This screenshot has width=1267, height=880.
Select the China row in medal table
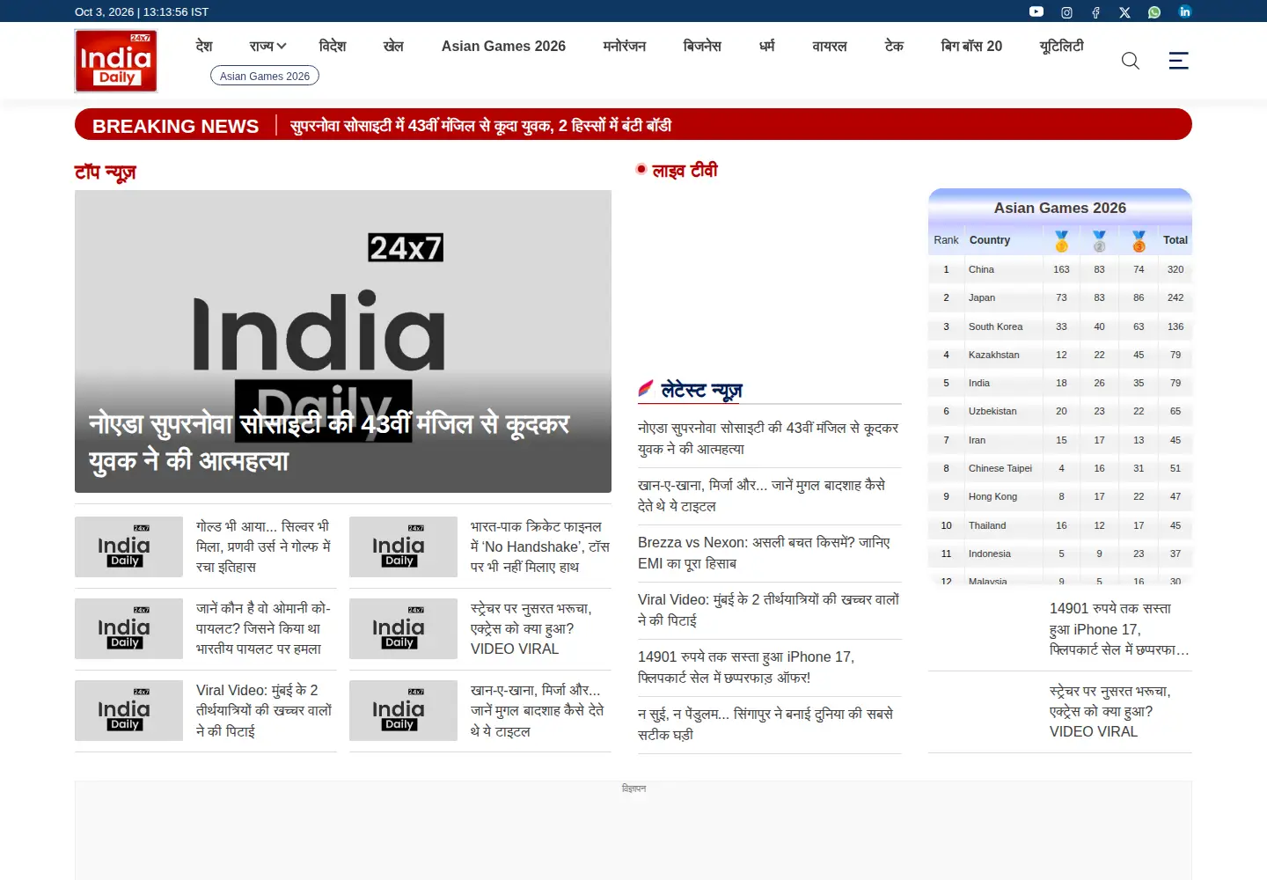coord(1060,269)
